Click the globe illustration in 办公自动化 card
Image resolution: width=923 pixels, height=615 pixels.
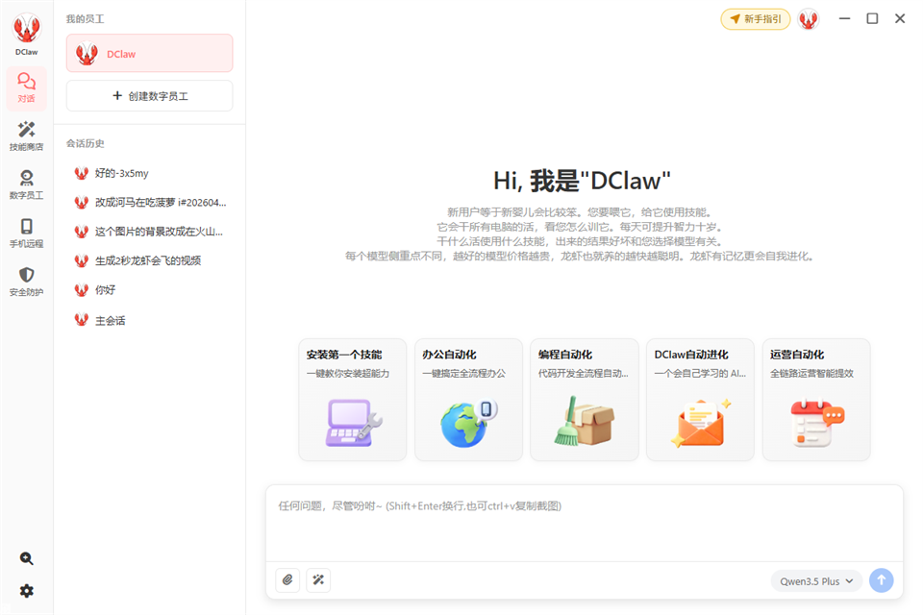coord(468,423)
